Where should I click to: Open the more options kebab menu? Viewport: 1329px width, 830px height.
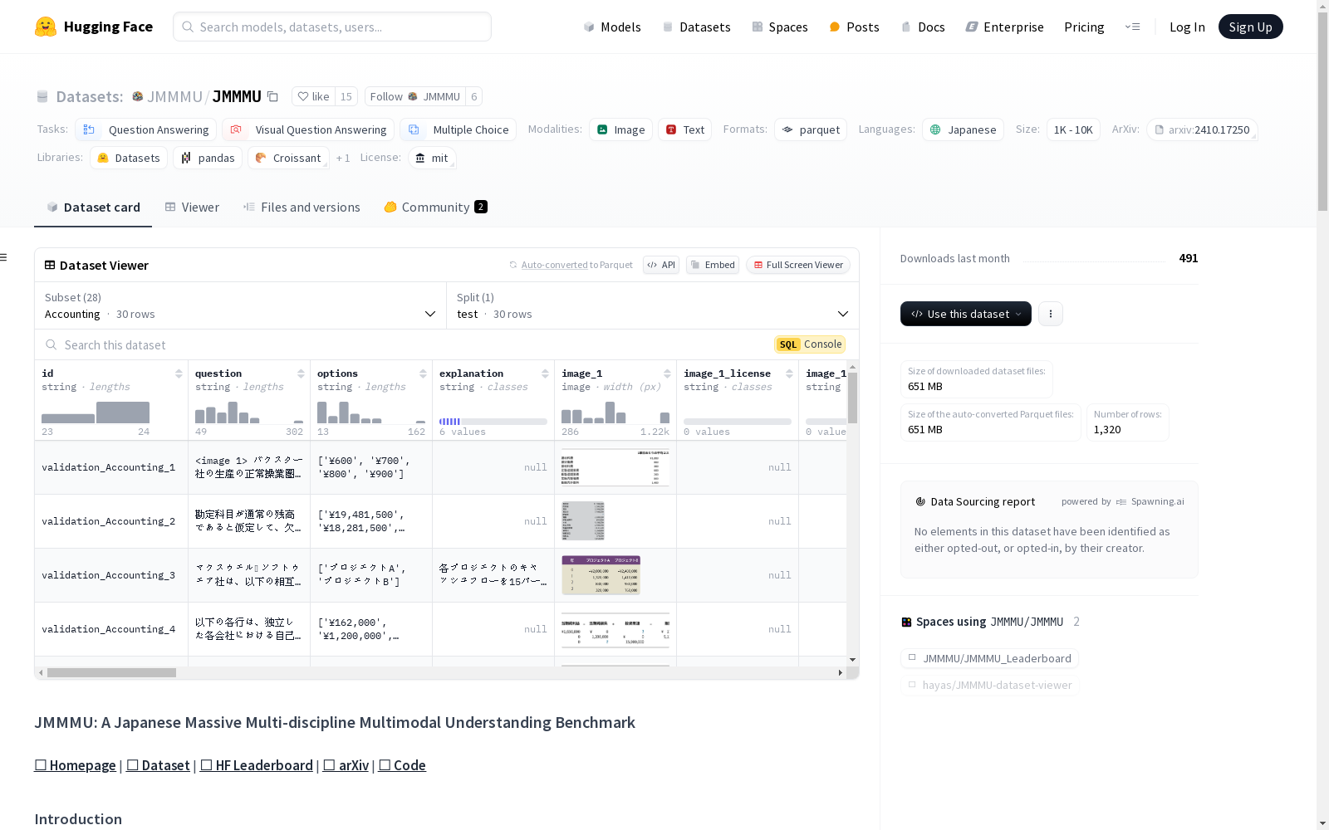(x=1051, y=314)
